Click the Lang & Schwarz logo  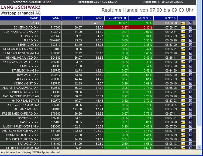[20, 10]
